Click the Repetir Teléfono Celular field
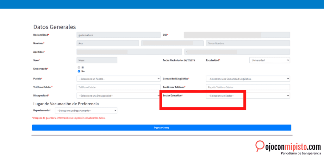Viewport: 324px width, 157px height. (x=248, y=87)
